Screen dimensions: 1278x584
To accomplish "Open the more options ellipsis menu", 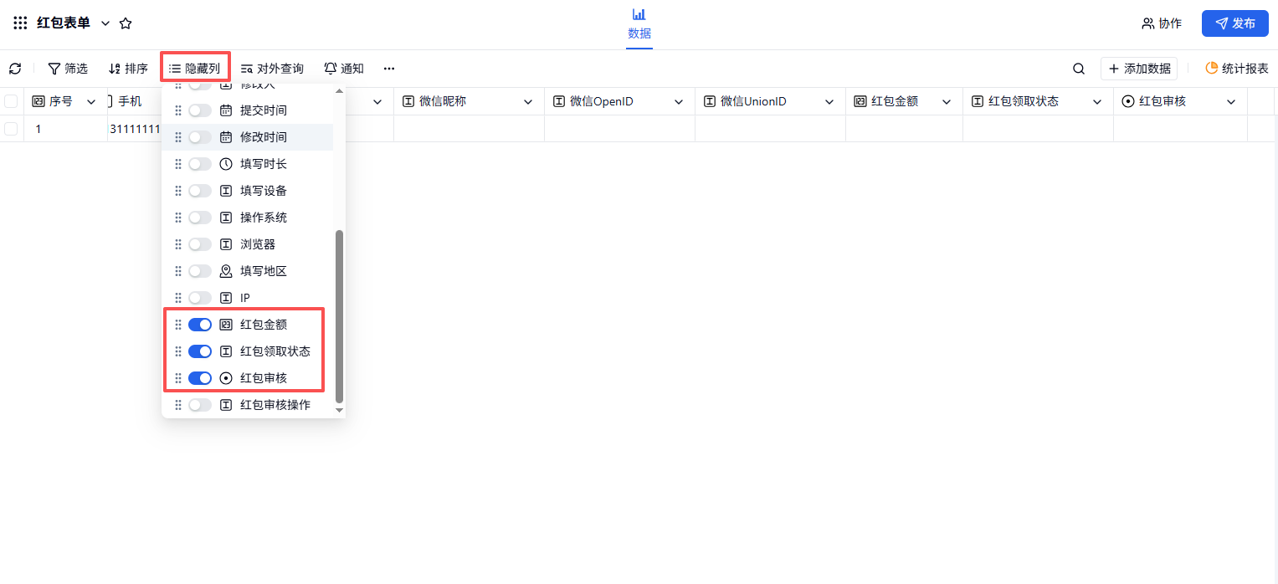I will coord(389,69).
